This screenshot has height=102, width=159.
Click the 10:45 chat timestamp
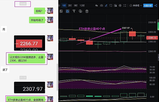(23, 4)
